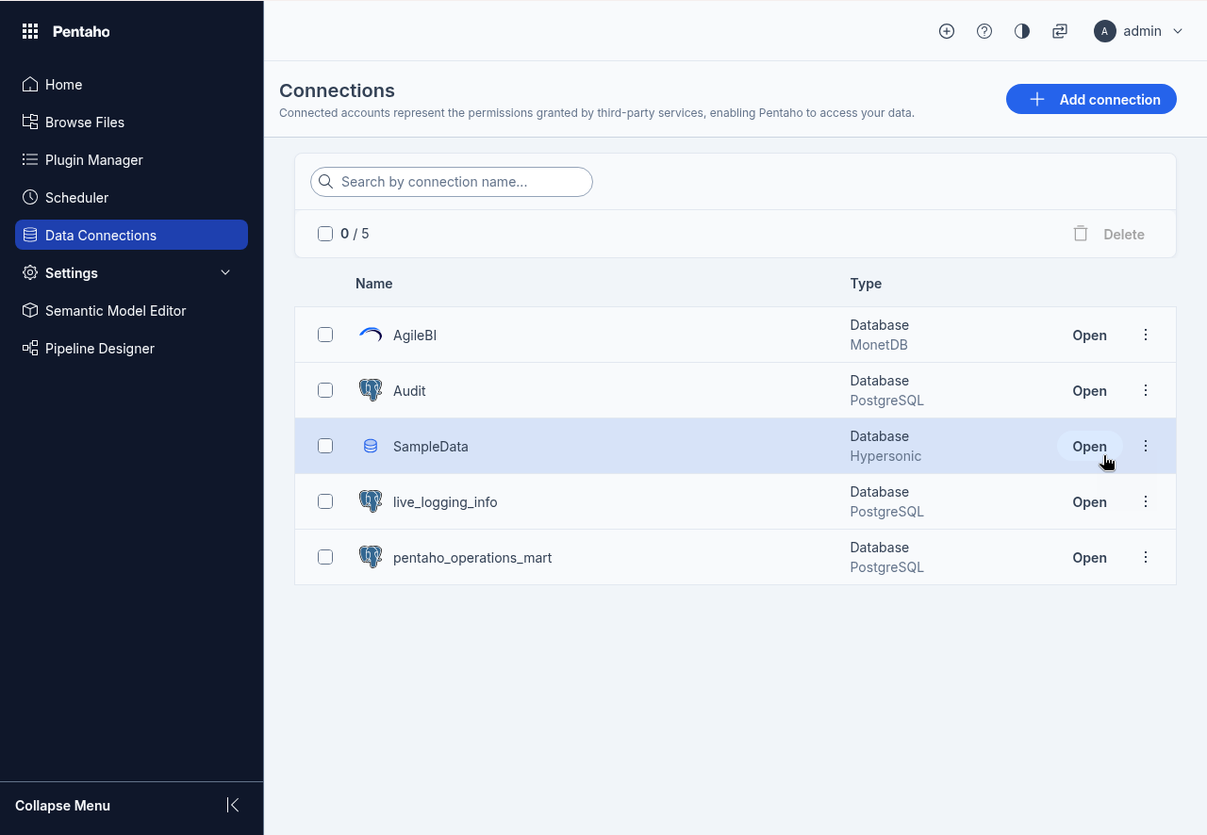Open the three-dot menu for live_logging_info
Screen dimensions: 1207x835
[x=1146, y=501]
